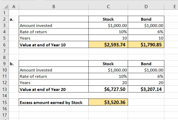Select Bond amount $1,000.00 in row 3

(146, 26)
